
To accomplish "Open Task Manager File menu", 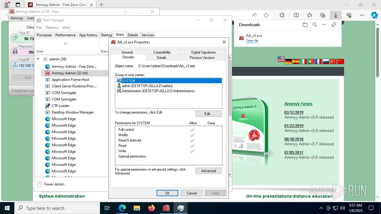I will click(x=39, y=27).
